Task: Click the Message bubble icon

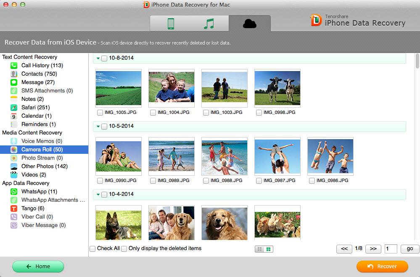Action: (14, 82)
